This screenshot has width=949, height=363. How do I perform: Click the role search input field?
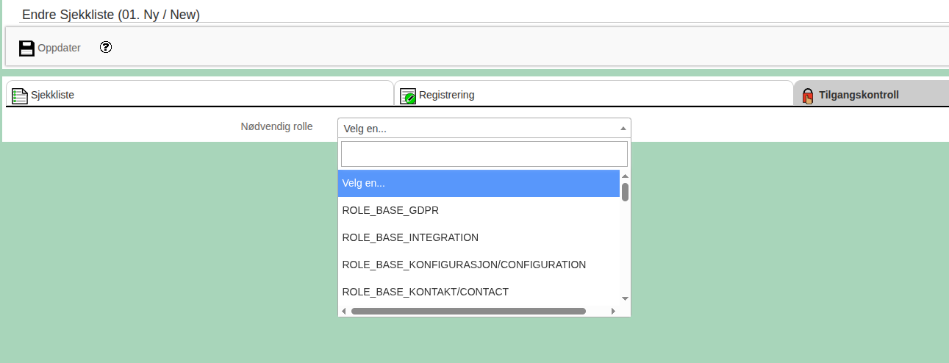click(x=484, y=154)
